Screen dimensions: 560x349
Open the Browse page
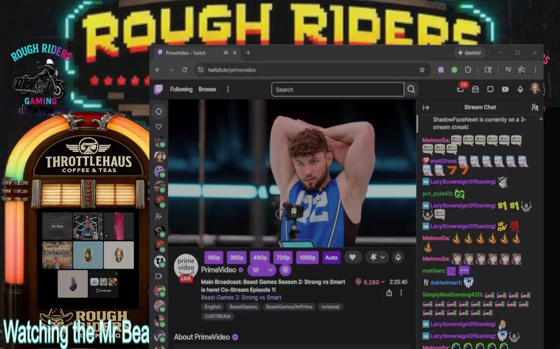pos(207,89)
